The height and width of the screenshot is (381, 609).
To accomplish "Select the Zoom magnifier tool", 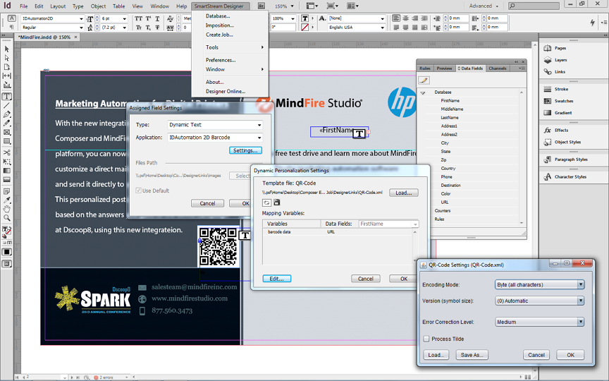I will (x=6, y=218).
